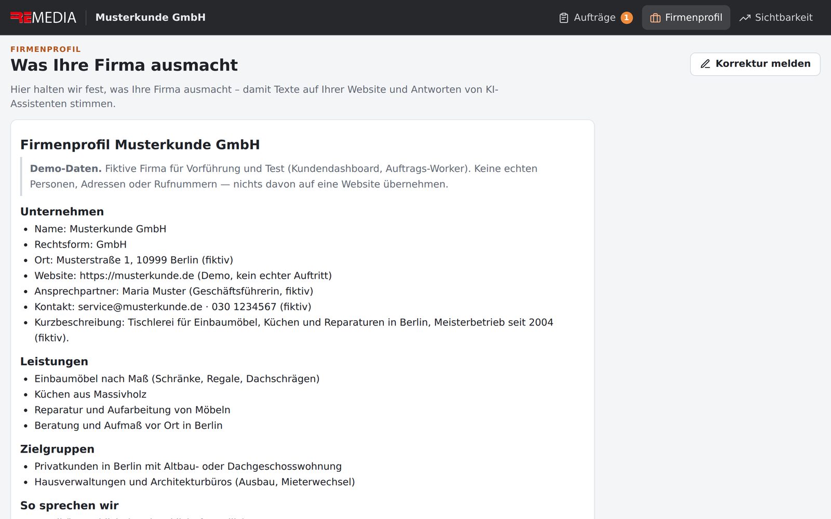Click the intro paragraph starting 'Hier halten wir fest'
Image resolution: width=831 pixels, height=519 pixels.
pyautogui.click(x=254, y=97)
